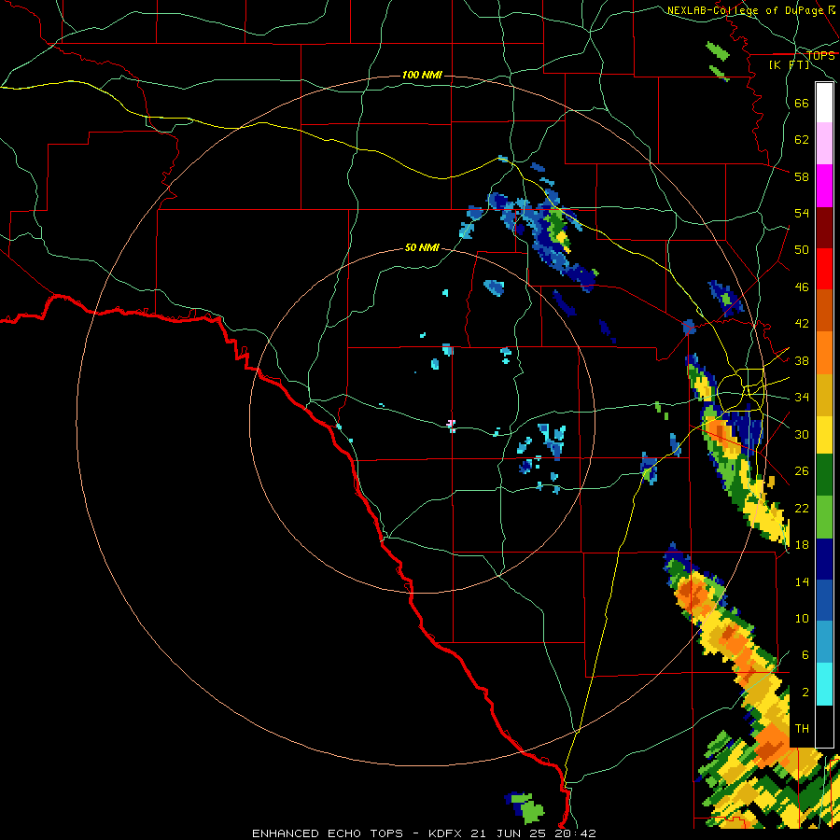Click the legend value '30'
Image resolution: width=840 pixels, height=840 pixels.
802,434
